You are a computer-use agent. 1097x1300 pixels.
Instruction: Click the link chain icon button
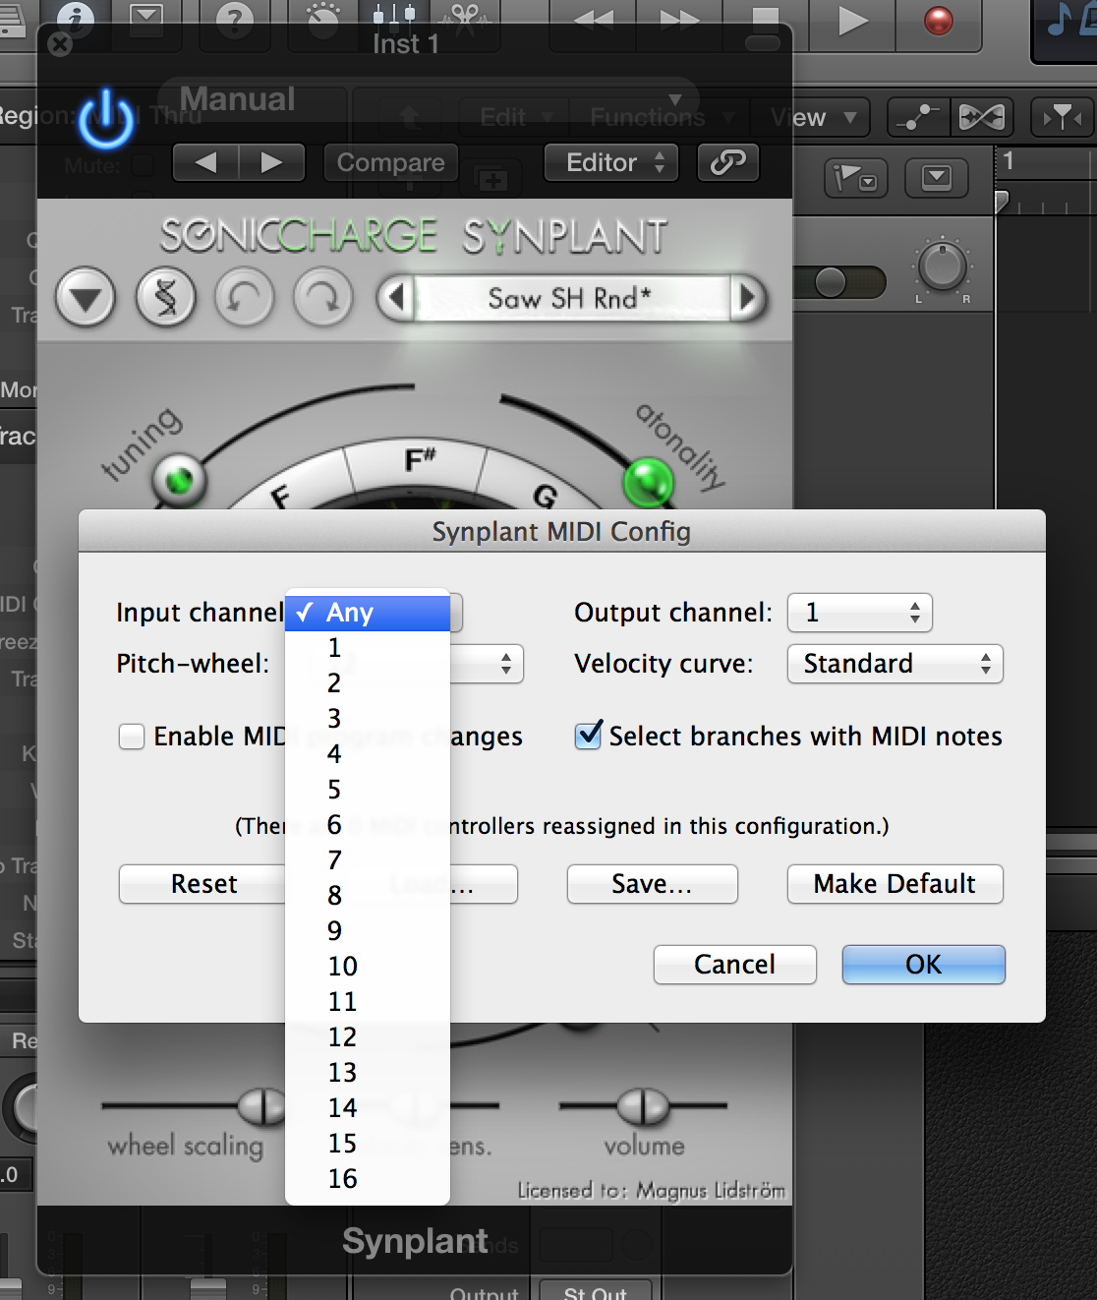point(727,162)
